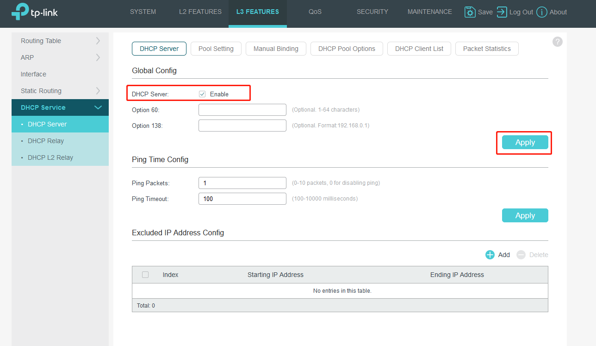The width and height of the screenshot is (596, 346).
Task: Click the '(Optional. Format:192.168.0.1)' hint
Action: [x=330, y=126]
